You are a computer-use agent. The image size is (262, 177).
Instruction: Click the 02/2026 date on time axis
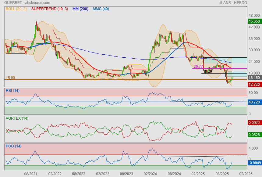[245, 173]
